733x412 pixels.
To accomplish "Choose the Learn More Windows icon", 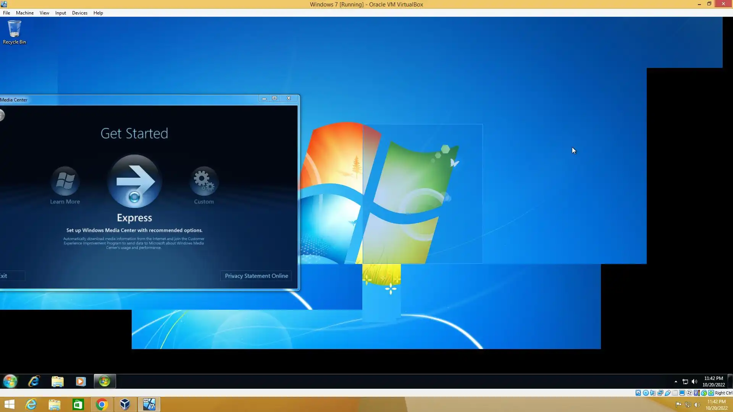I will point(65,180).
